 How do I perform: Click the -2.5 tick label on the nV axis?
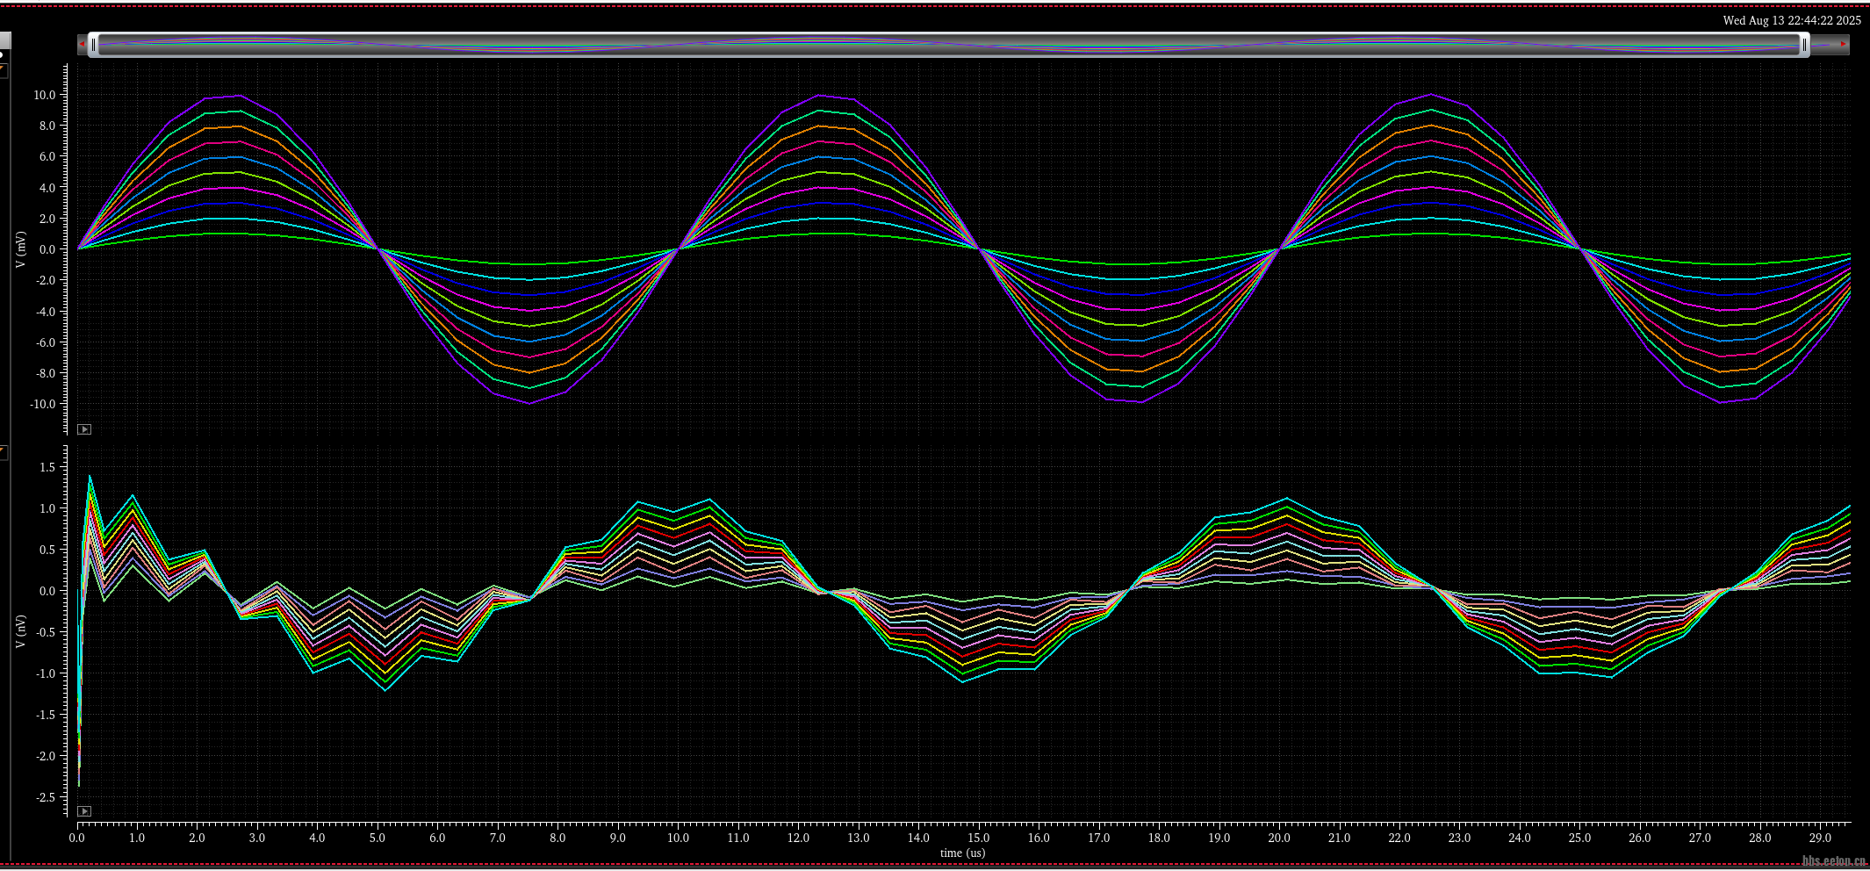click(x=45, y=797)
